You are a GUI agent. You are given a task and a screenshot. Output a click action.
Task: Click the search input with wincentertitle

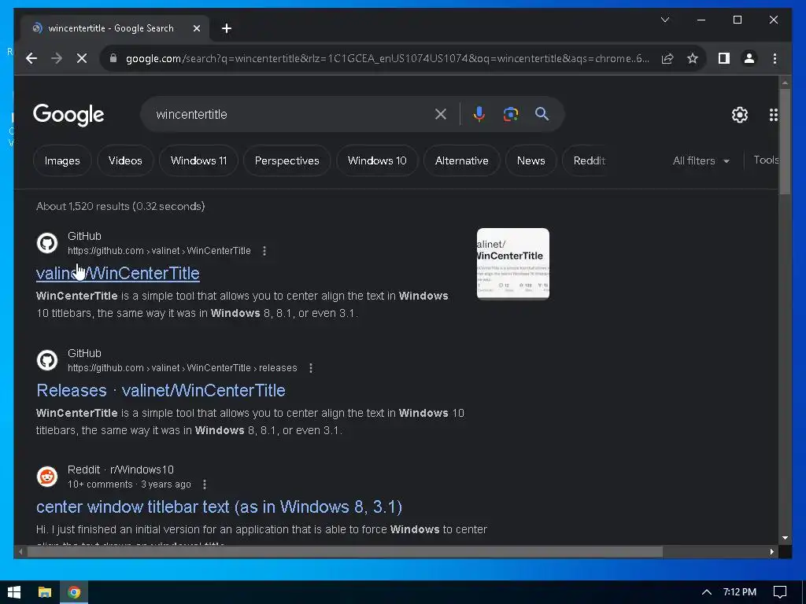click(x=293, y=114)
